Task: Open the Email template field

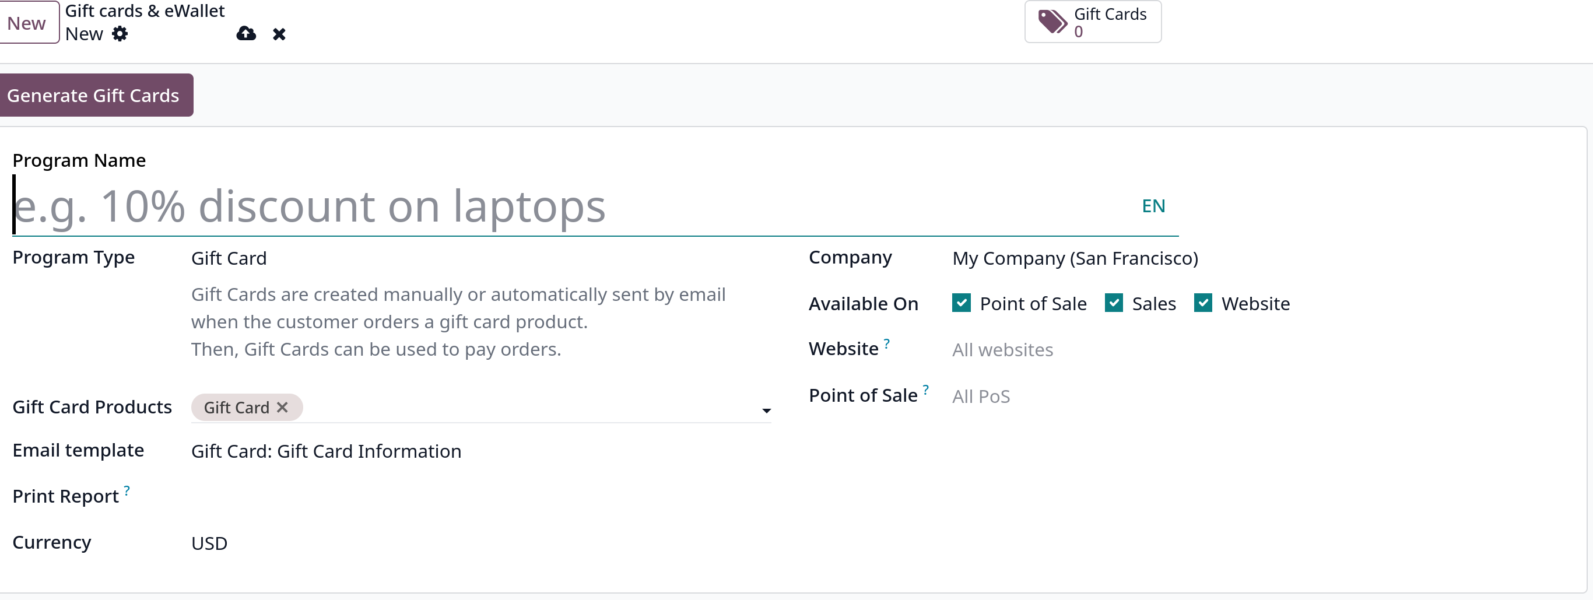Action: tap(481, 451)
